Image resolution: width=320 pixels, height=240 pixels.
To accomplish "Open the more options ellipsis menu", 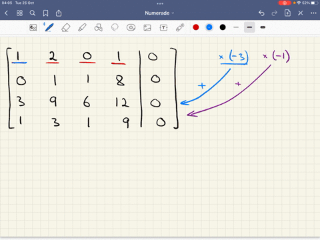I will [313, 13].
